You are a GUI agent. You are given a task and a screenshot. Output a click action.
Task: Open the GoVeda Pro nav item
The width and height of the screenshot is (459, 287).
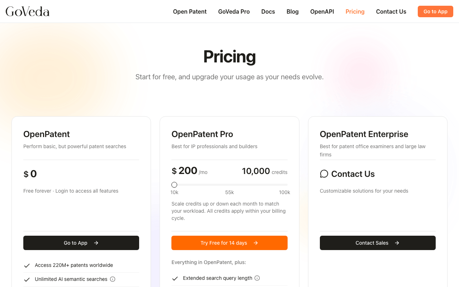(x=234, y=11)
